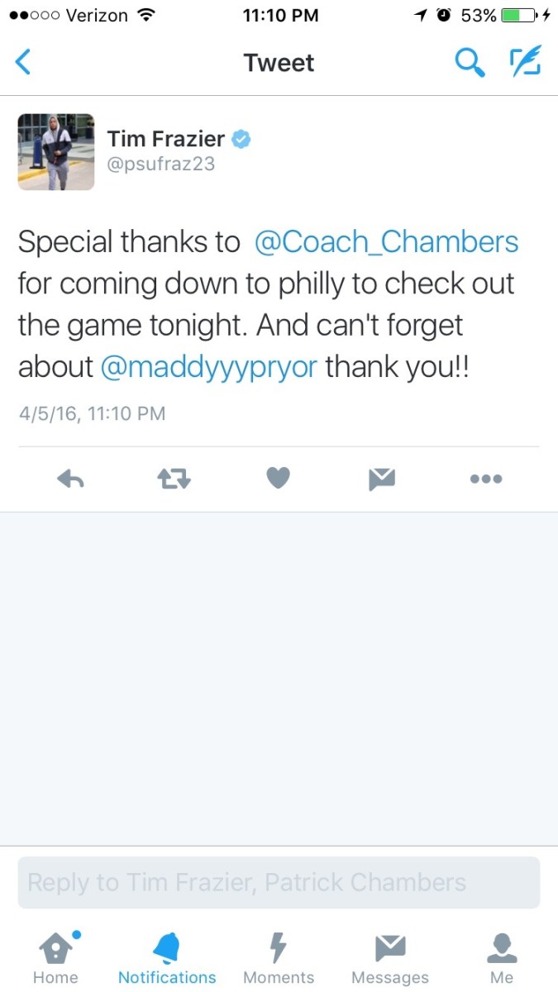Tap the compose tweet quill icon
Screen dimensions: 558x992
tap(524, 63)
